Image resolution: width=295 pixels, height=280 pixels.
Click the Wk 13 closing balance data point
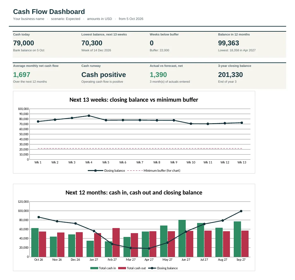[242, 123]
